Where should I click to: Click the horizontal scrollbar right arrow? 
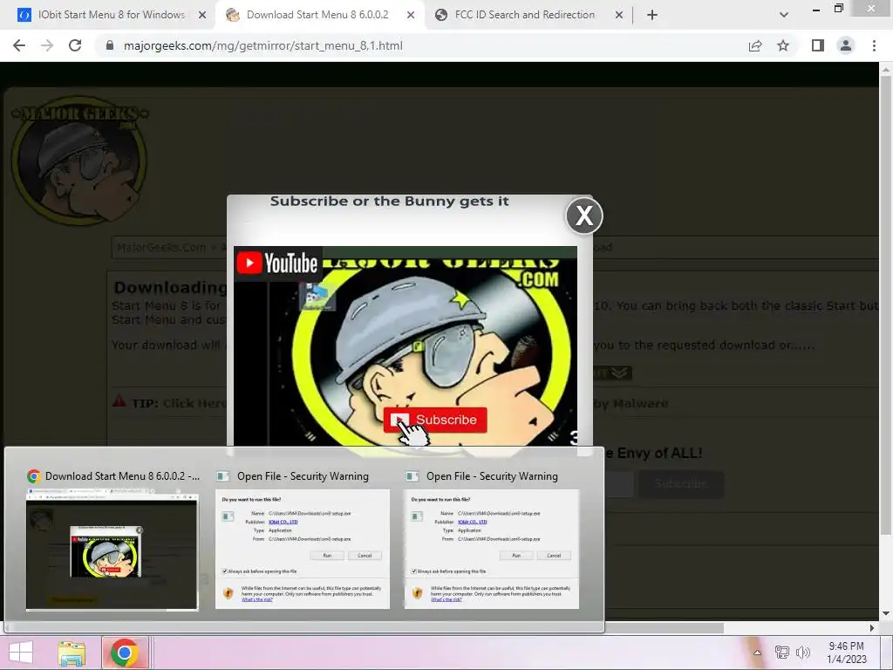pos(871,628)
